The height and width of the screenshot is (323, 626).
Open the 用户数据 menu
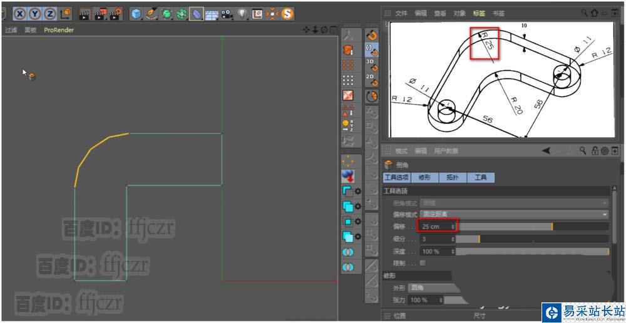coord(446,151)
